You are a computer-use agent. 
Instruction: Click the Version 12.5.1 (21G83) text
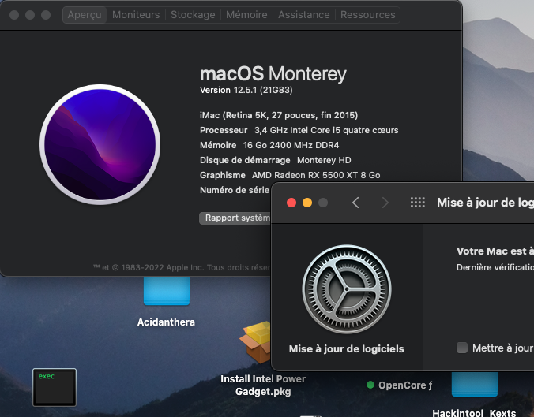pyautogui.click(x=246, y=90)
